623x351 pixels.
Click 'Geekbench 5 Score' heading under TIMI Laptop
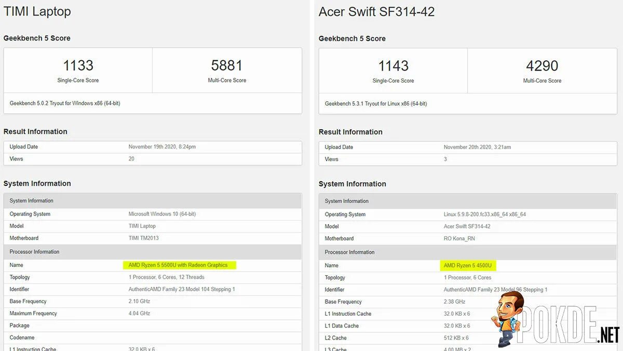[x=37, y=38]
